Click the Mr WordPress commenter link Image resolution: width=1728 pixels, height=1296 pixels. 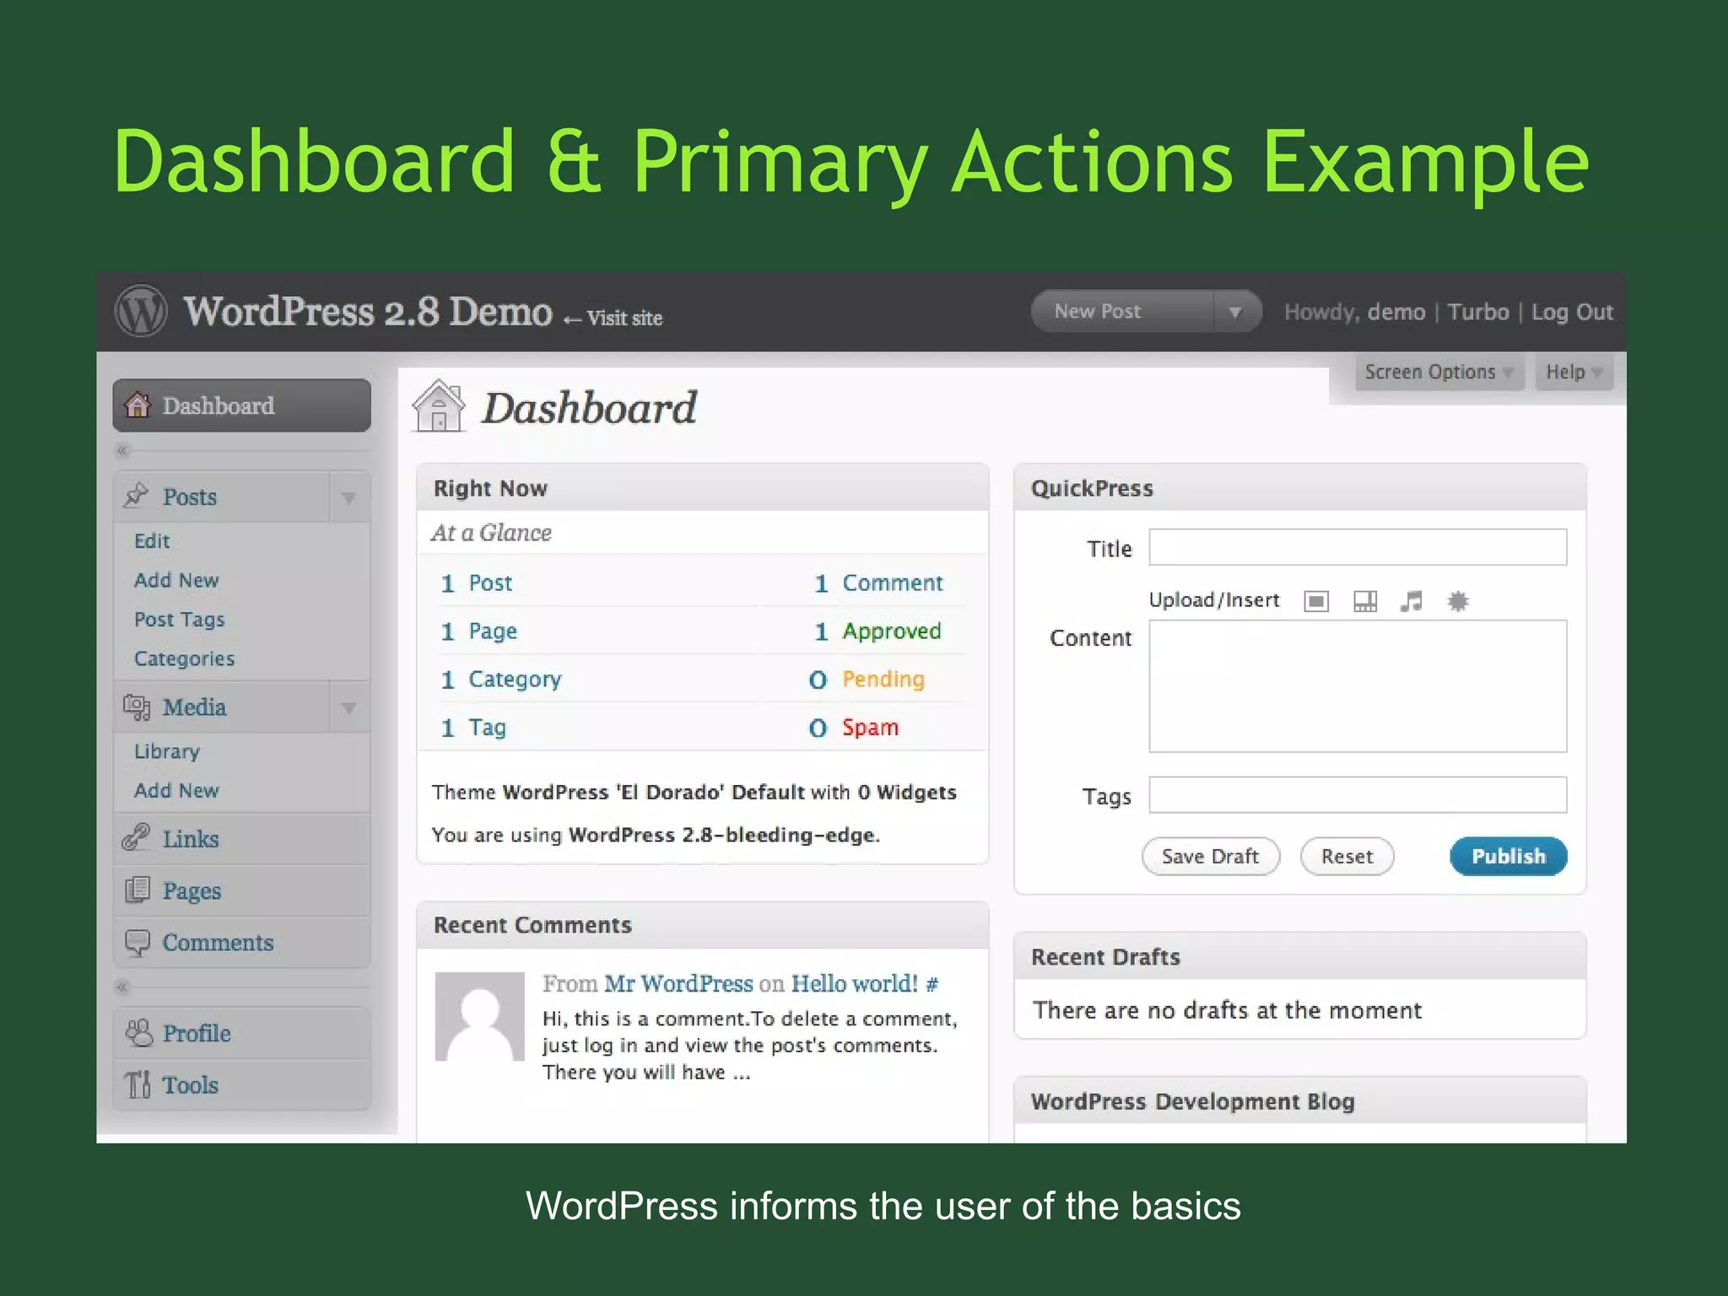coord(678,983)
